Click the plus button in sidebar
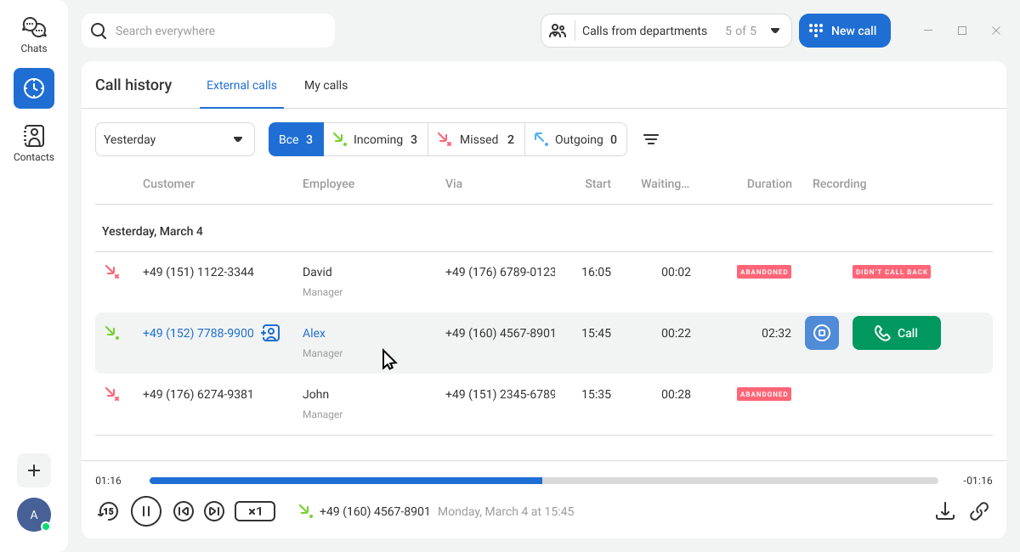This screenshot has width=1020, height=552. 34,470
